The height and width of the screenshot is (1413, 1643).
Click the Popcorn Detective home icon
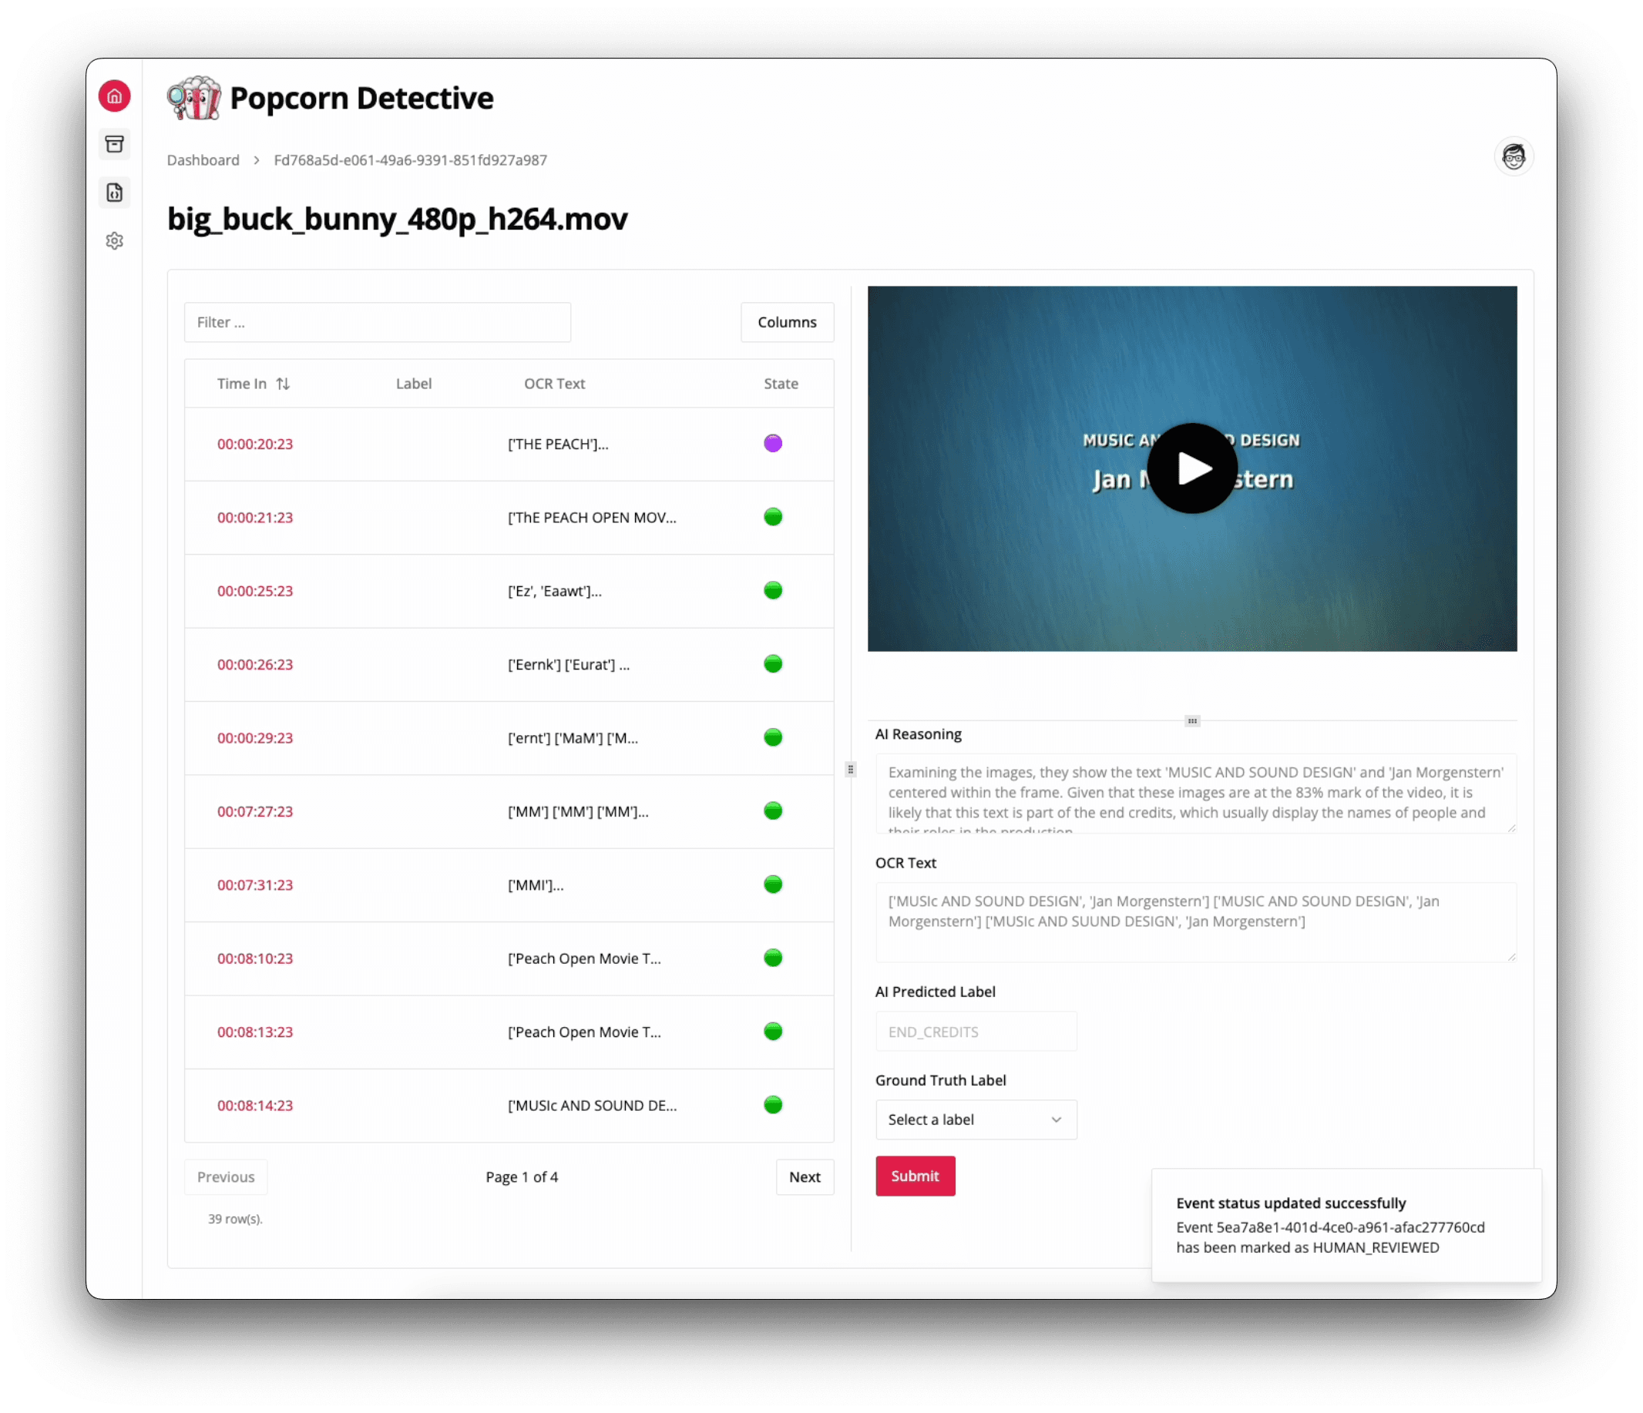[x=113, y=95]
